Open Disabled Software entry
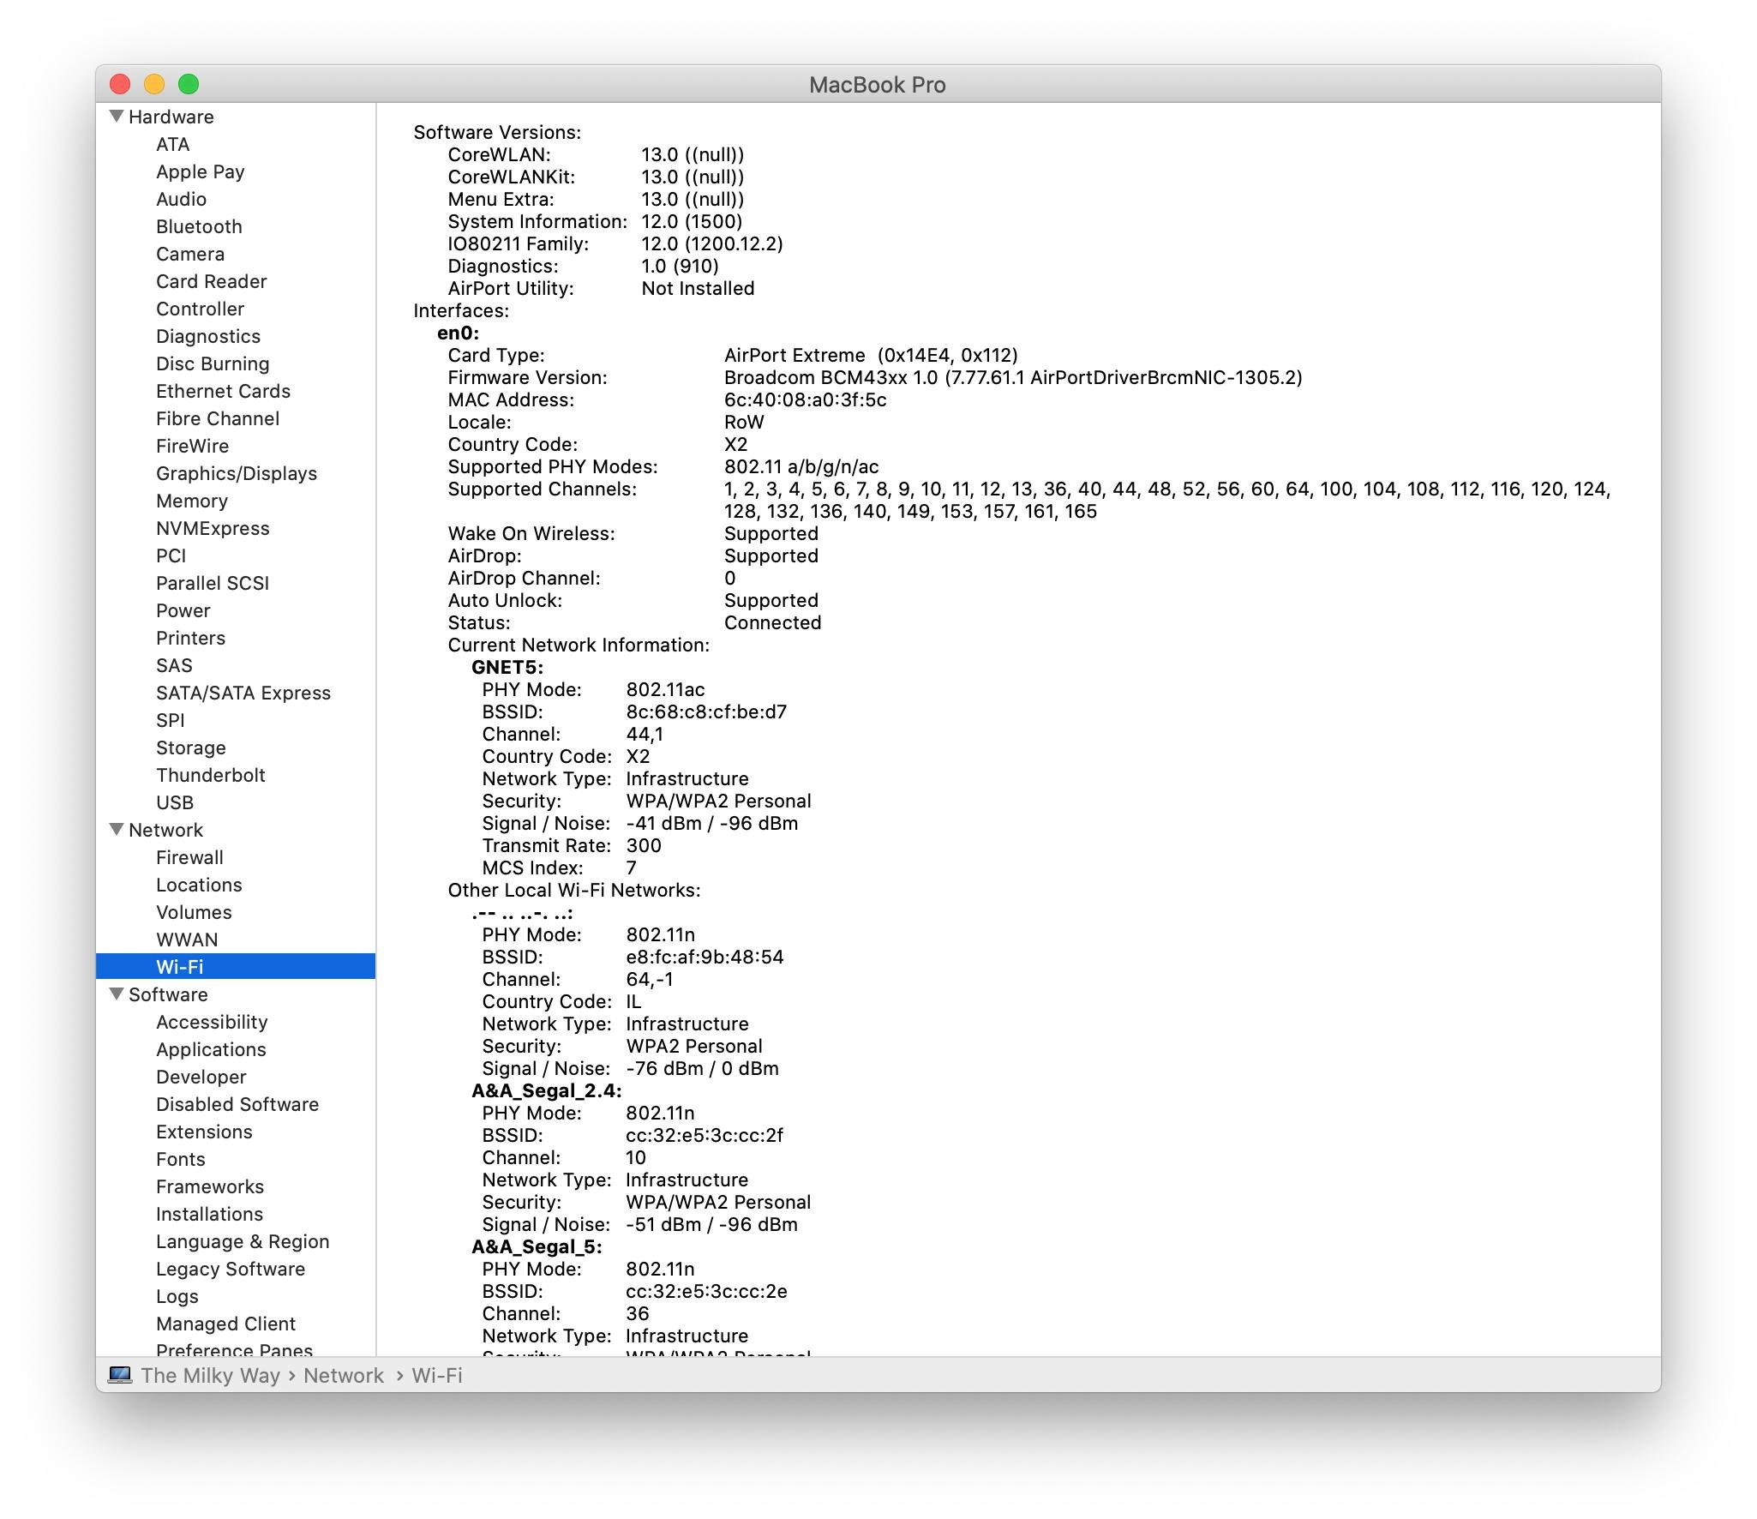 [x=237, y=1104]
